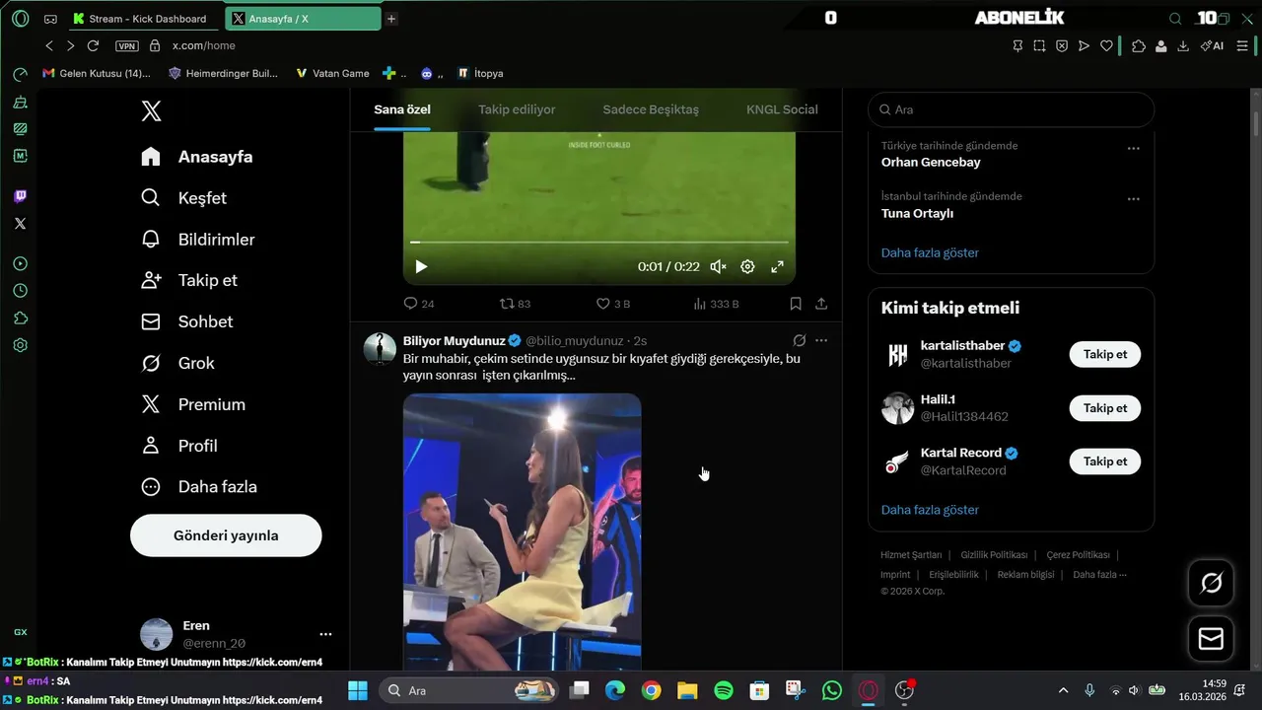Switch to KNGL Social tab
The image size is (1262, 710).
(782, 109)
